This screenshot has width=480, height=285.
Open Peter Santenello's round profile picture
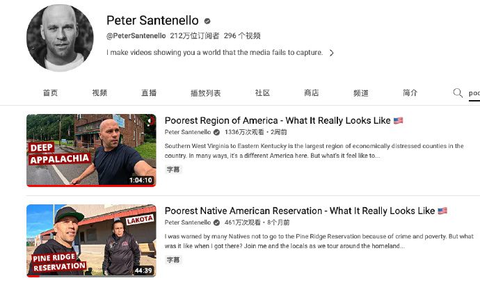(x=61, y=38)
